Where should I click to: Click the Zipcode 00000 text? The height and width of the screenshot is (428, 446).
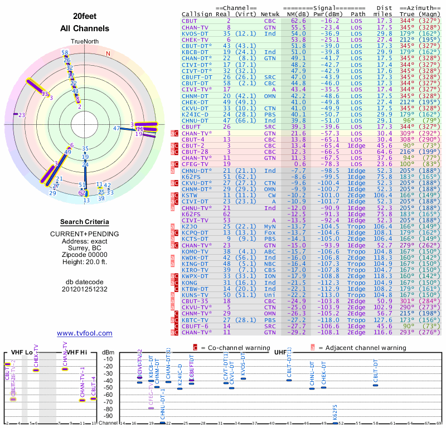pos(85,255)
